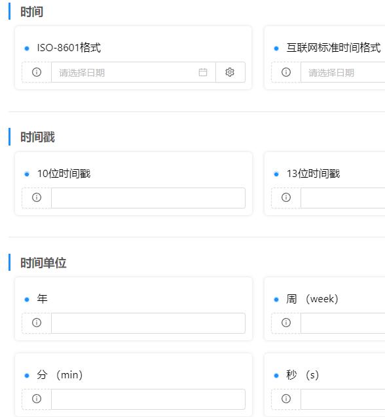385x417 pixels.
Task: Click the 分 (min) label
Action: click(60, 375)
